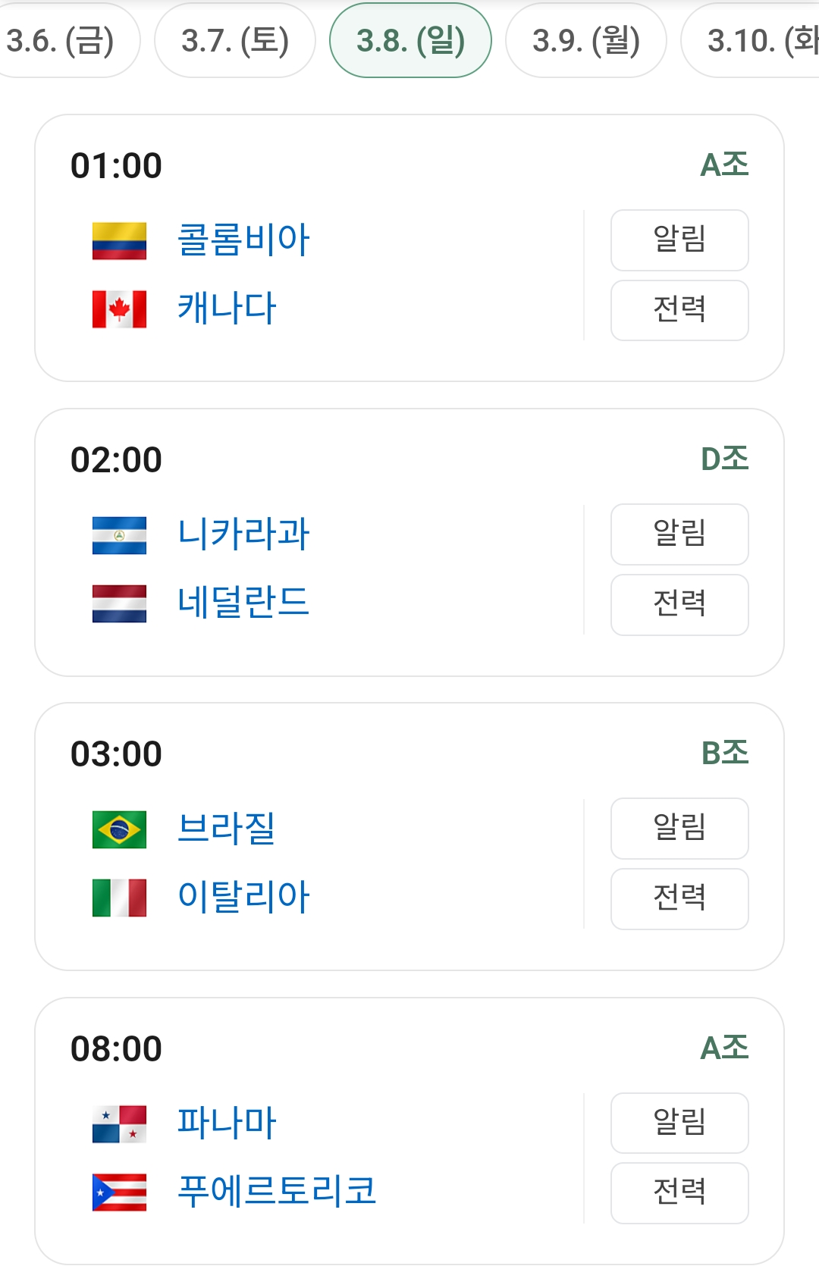Select the 3.8. (일) date tab
This screenshot has width=819, height=1288.
(410, 41)
